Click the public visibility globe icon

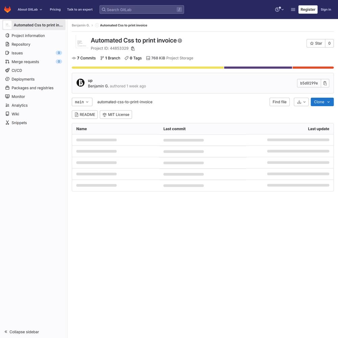180,41
